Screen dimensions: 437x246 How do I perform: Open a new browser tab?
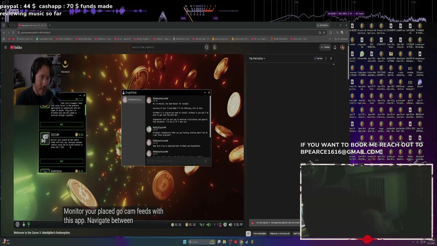(50, 25)
